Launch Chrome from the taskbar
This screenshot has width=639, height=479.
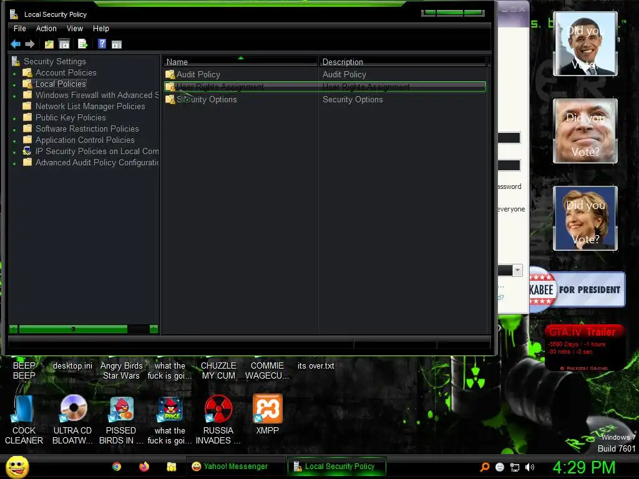[x=117, y=467]
